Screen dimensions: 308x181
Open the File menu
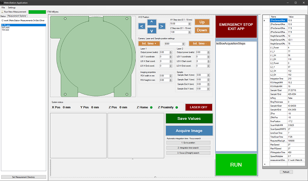pyautogui.click(x=3, y=8)
